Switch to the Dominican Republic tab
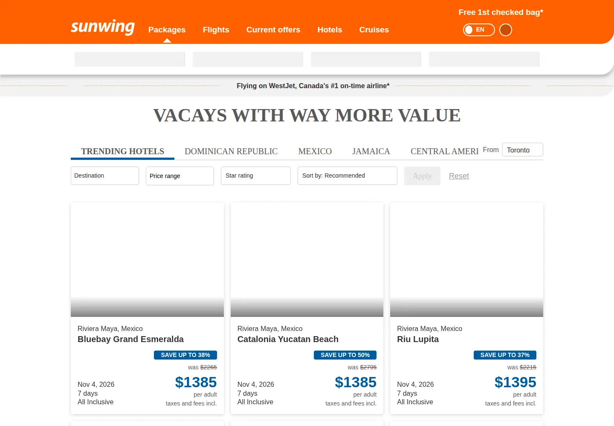The image size is (614, 426). pos(231,151)
